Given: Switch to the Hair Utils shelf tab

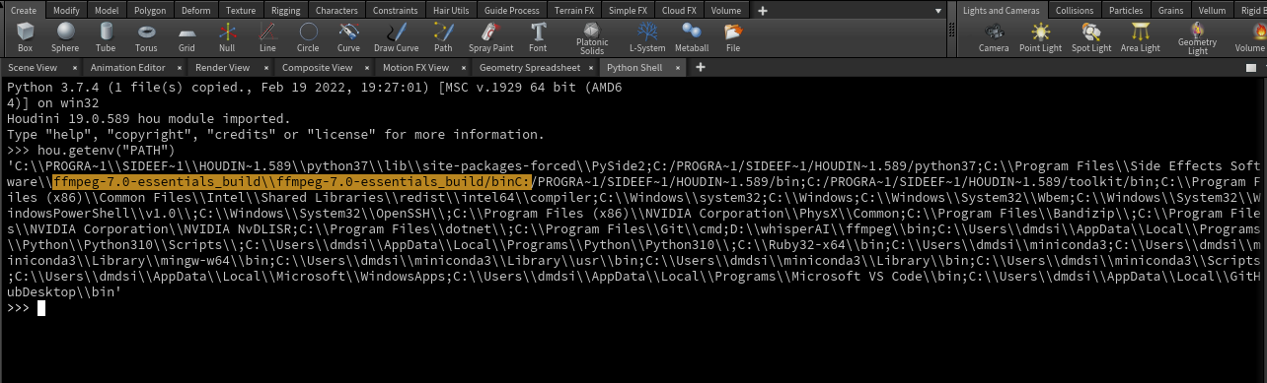Looking at the screenshot, I should click(x=452, y=10).
